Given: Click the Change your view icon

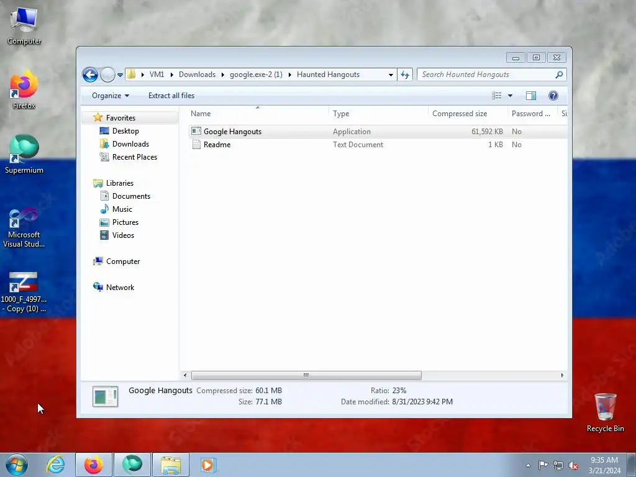Looking at the screenshot, I should [x=496, y=96].
